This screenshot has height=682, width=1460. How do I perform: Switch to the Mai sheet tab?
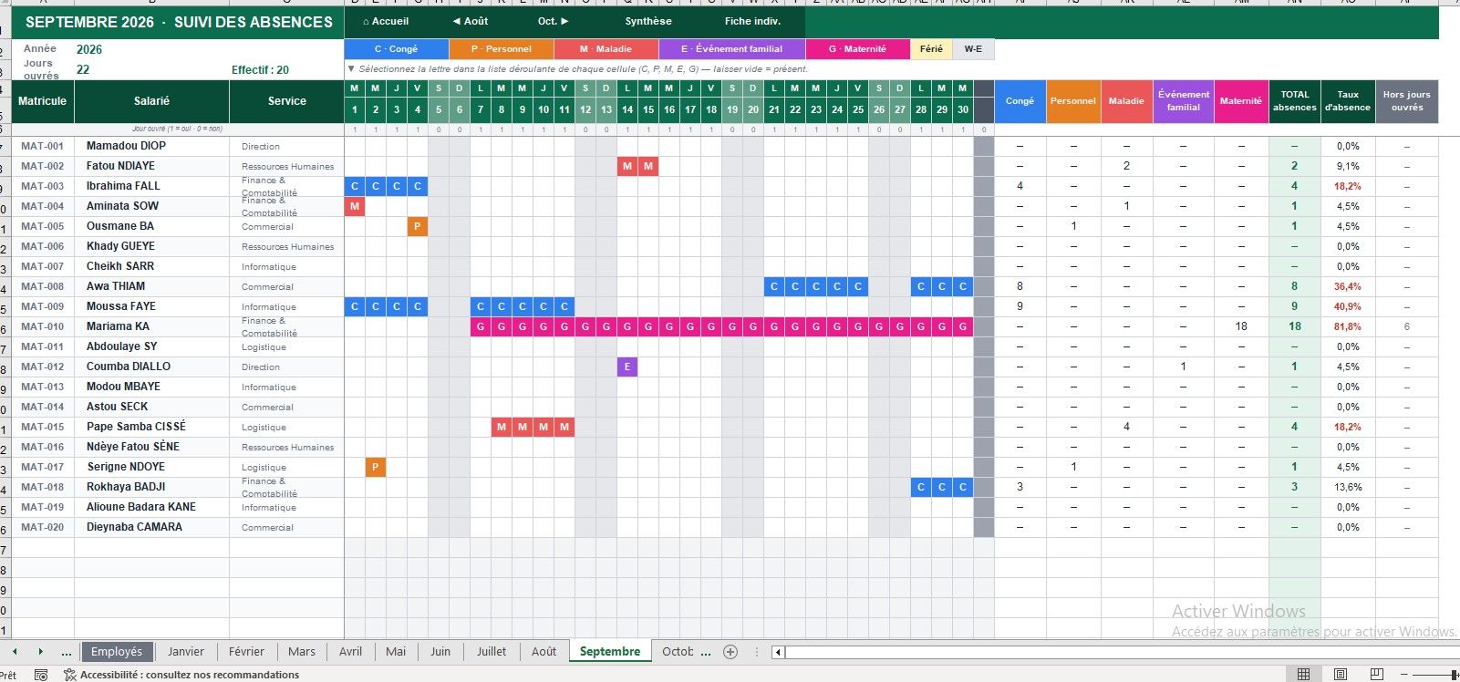[396, 652]
